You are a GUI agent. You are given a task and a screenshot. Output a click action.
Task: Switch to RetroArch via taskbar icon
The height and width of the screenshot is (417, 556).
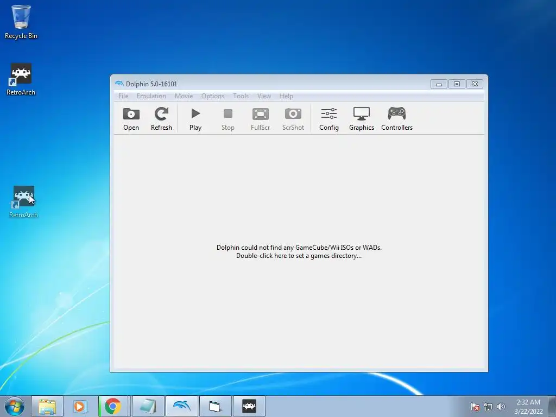pyautogui.click(x=249, y=406)
